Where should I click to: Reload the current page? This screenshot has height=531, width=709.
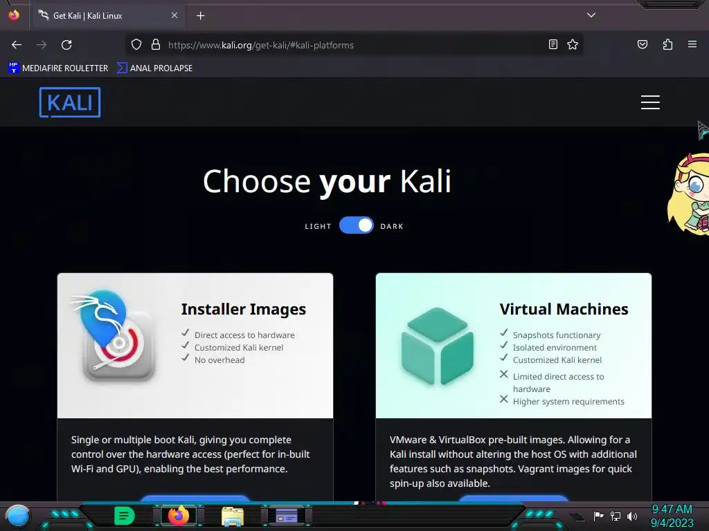(x=66, y=45)
